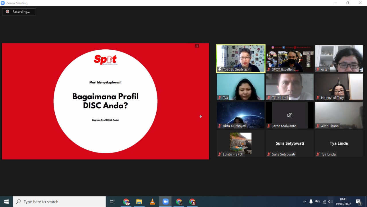Open the Windows notification center

(358, 202)
